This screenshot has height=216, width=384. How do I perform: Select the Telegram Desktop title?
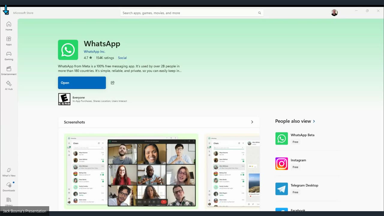point(304,185)
